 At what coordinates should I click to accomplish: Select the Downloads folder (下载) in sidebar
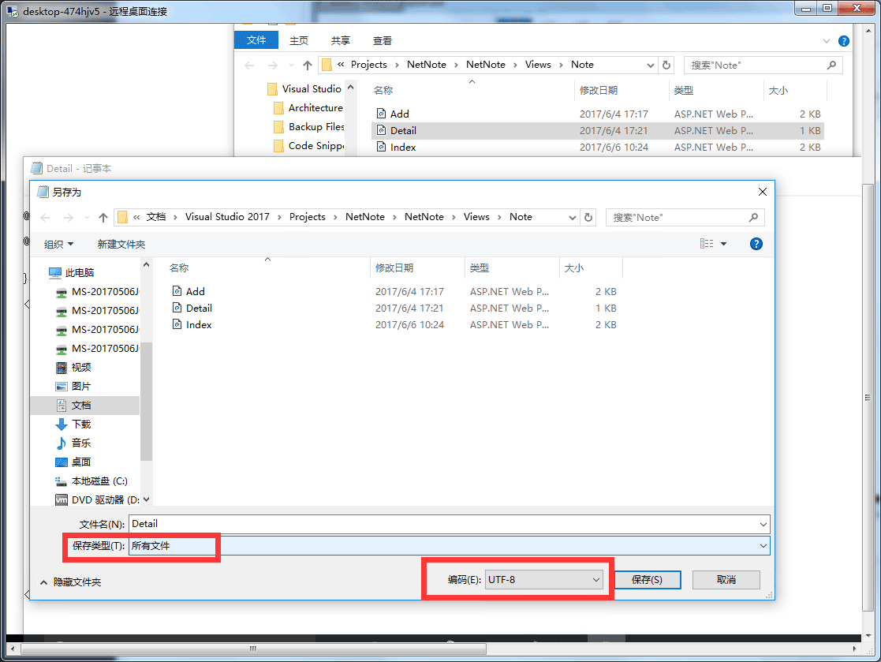(80, 424)
